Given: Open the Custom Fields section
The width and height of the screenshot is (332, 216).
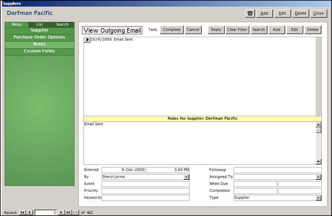Looking at the screenshot, I should pyautogui.click(x=40, y=51).
